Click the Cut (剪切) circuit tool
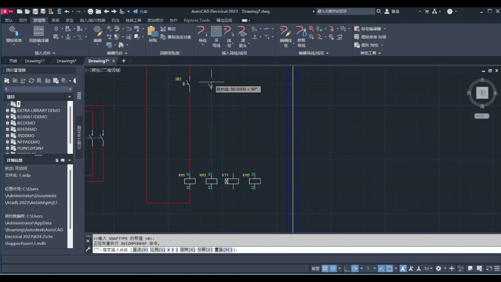Image resolution: width=501 pixels, height=282 pixels. (168, 29)
